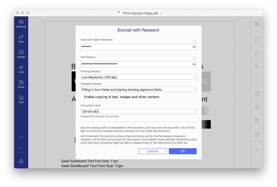The height and width of the screenshot is (187, 277).
Task: Select the Image tool in sidebar
Action: (21, 54)
